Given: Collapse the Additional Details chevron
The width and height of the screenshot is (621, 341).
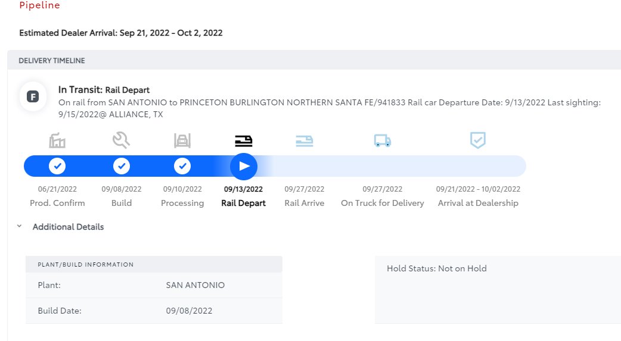Looking at the screenshot, I should [19, 227].
